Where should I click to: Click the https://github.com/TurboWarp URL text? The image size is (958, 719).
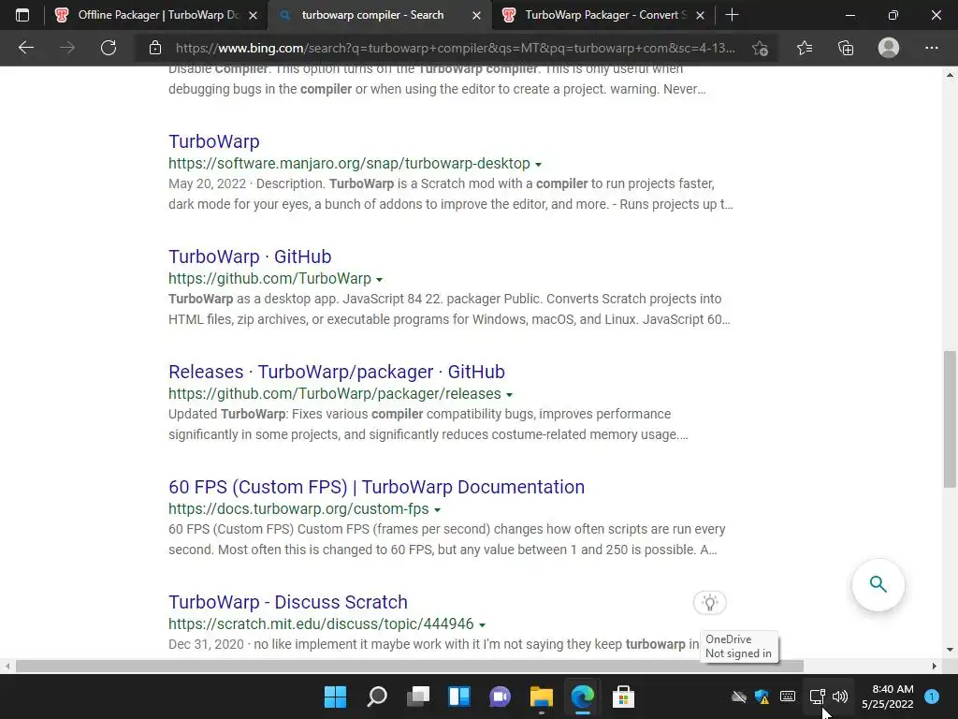pos(269,278)
